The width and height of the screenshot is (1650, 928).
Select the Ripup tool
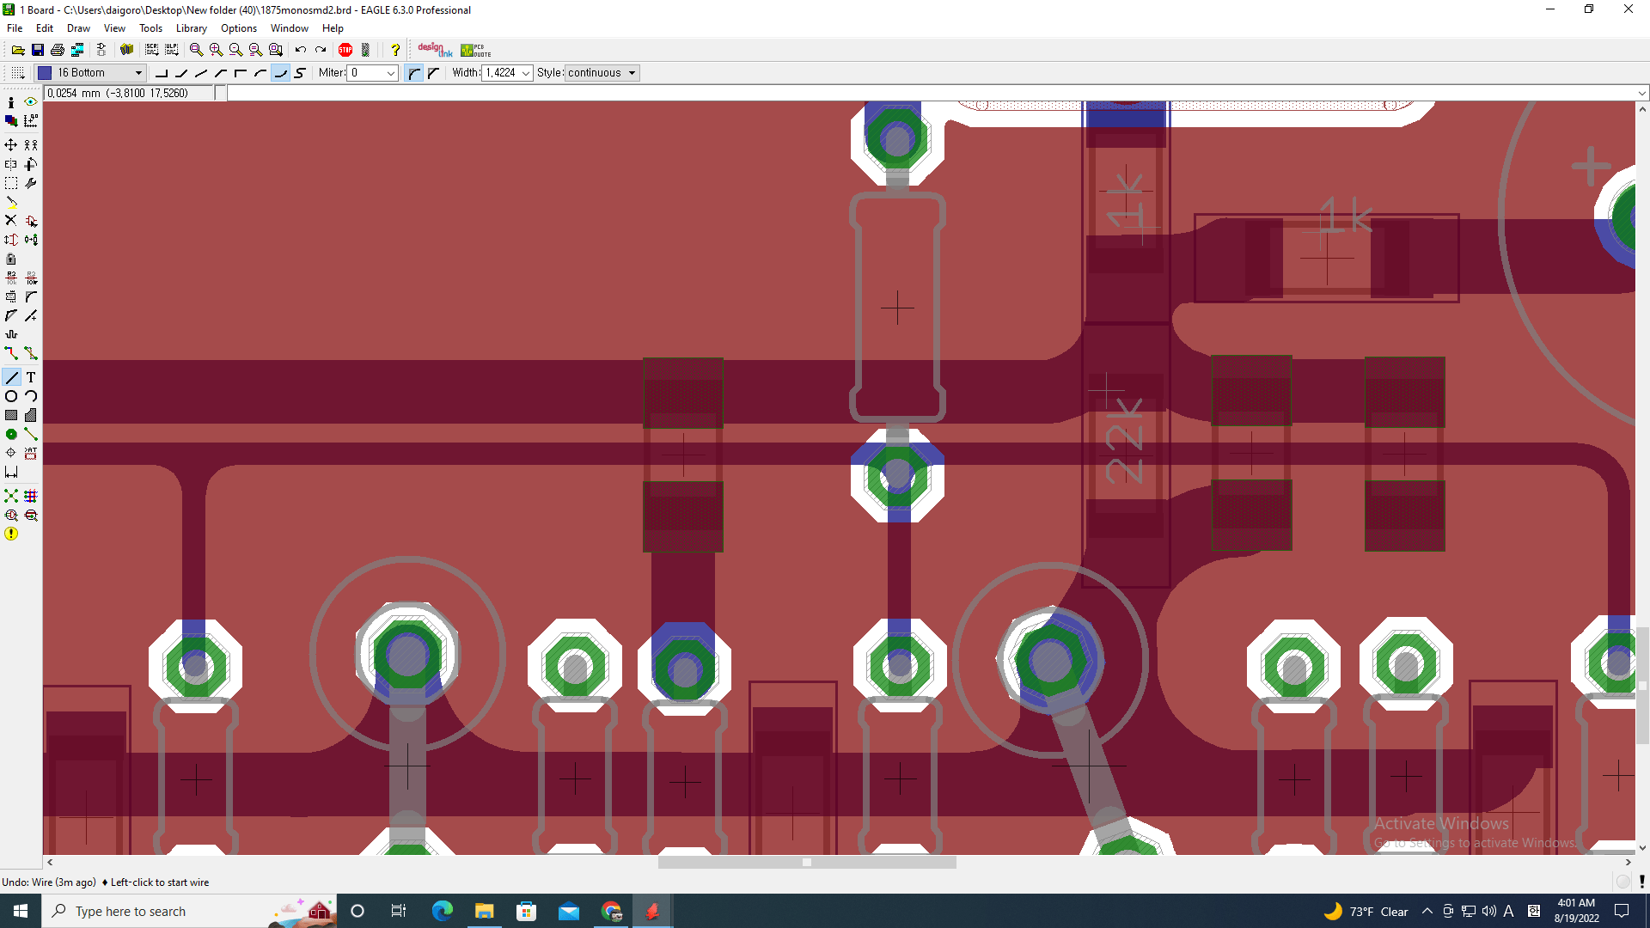coord(31,353)
